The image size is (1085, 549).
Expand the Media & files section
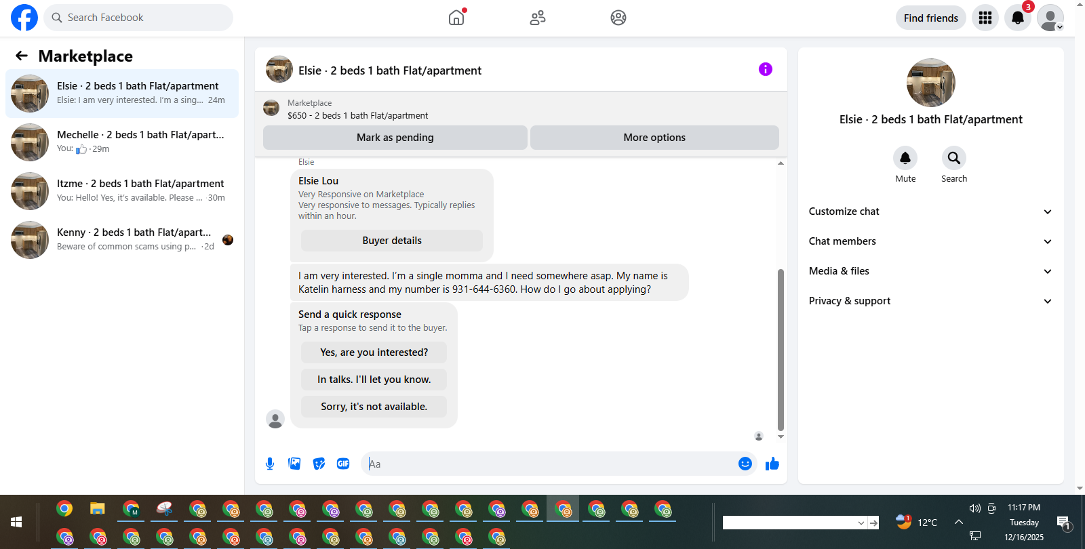point(931,271)
